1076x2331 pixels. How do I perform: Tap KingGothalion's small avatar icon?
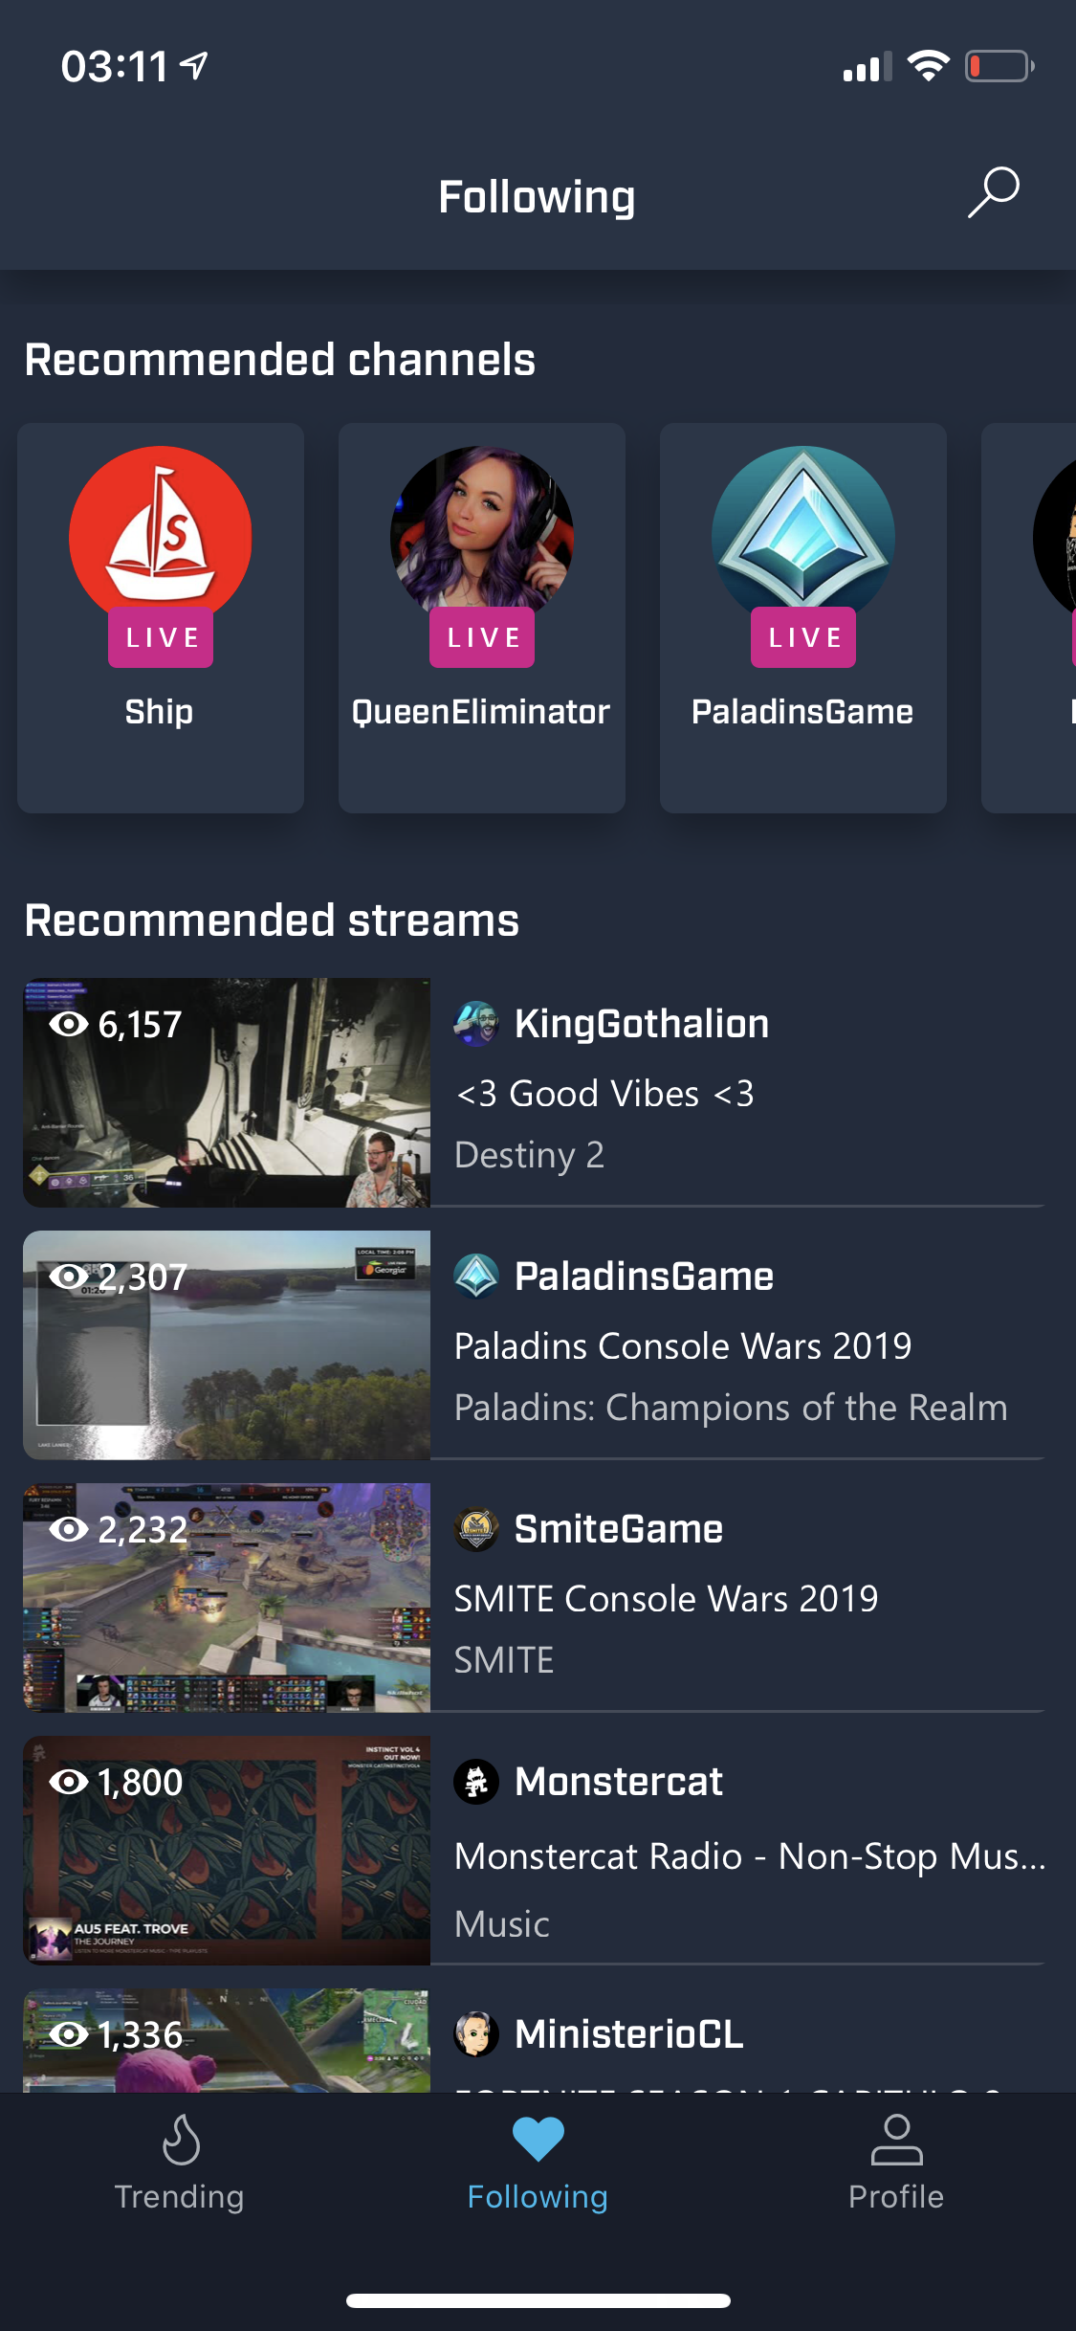point(476,1024)
